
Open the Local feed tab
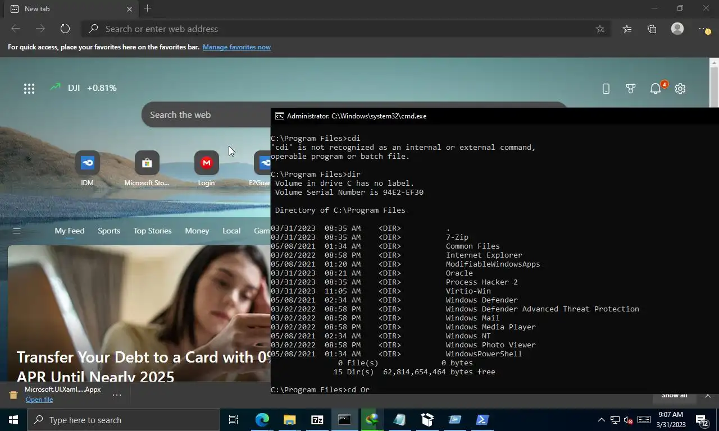[231, 231]
